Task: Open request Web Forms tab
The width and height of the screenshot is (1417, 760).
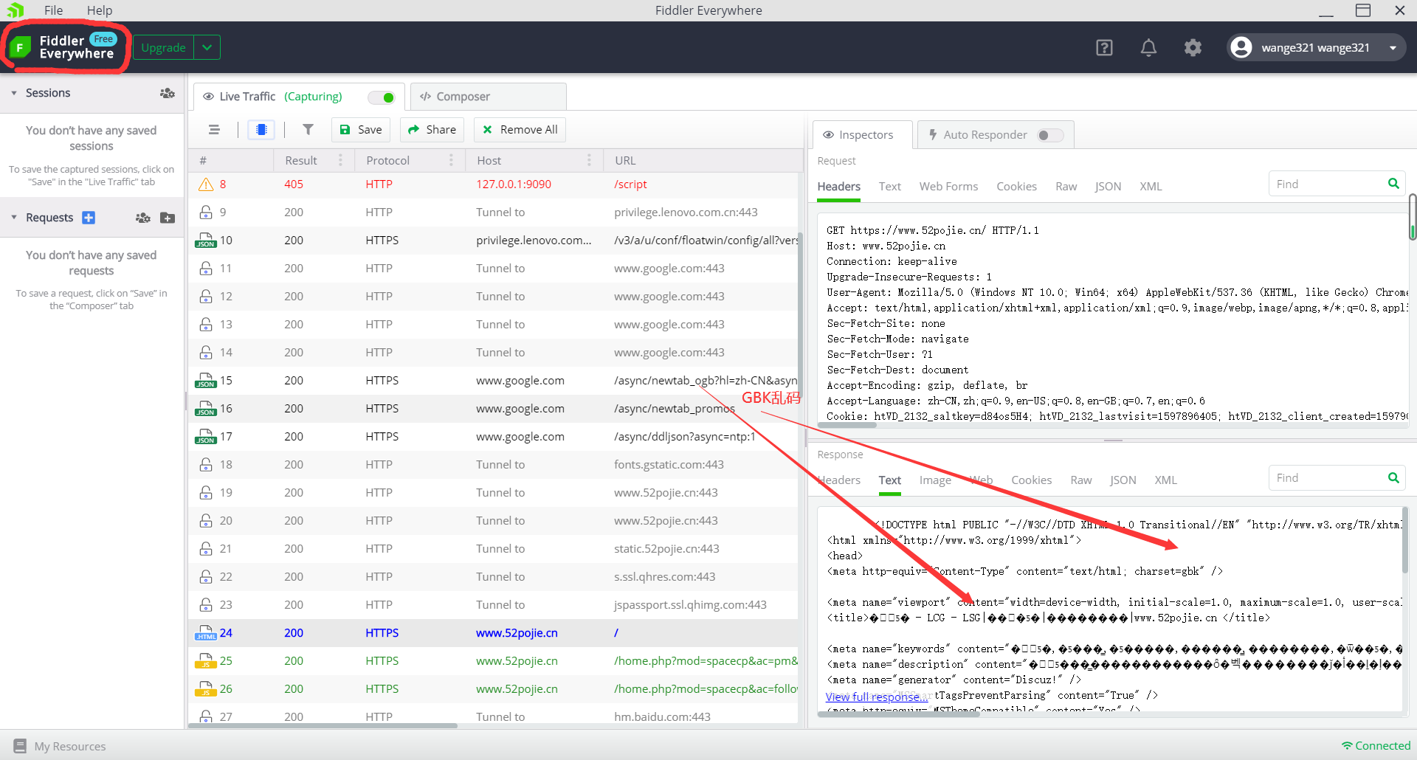Action: coord(948,187)
